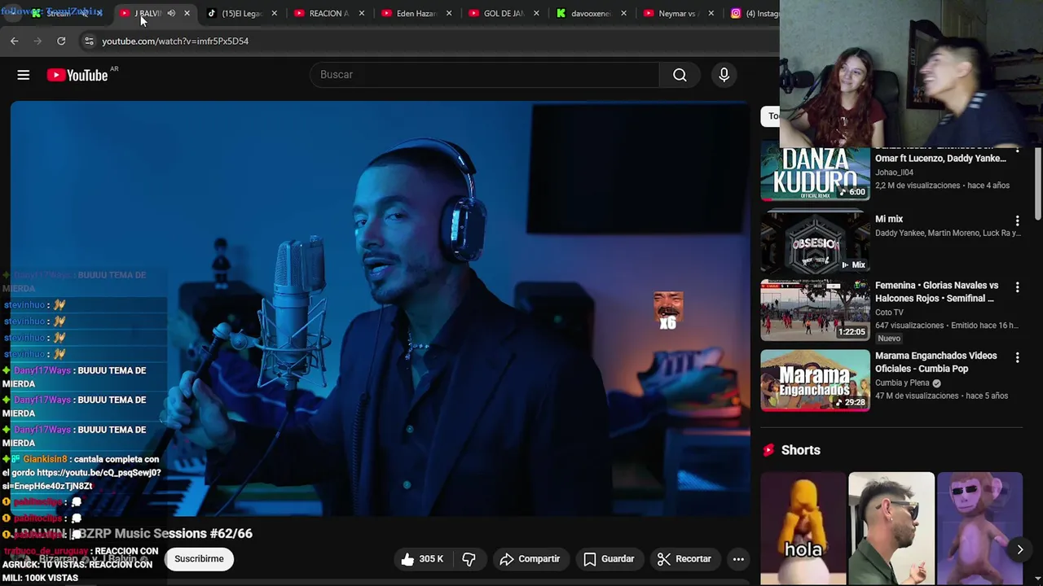Reload the page with the refresh icon
This screenshot has width=1043, height=586.
[61, 41]
